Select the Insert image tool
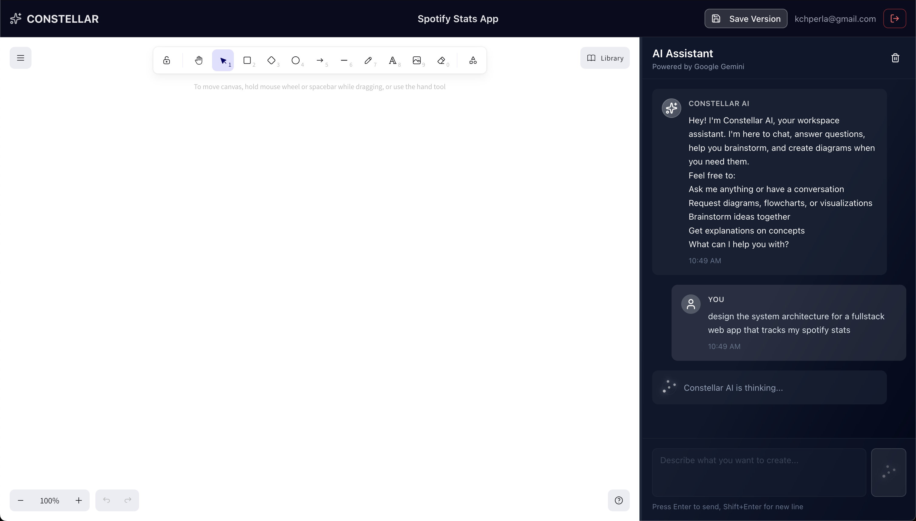916x521 pixels. click(417, 60)
